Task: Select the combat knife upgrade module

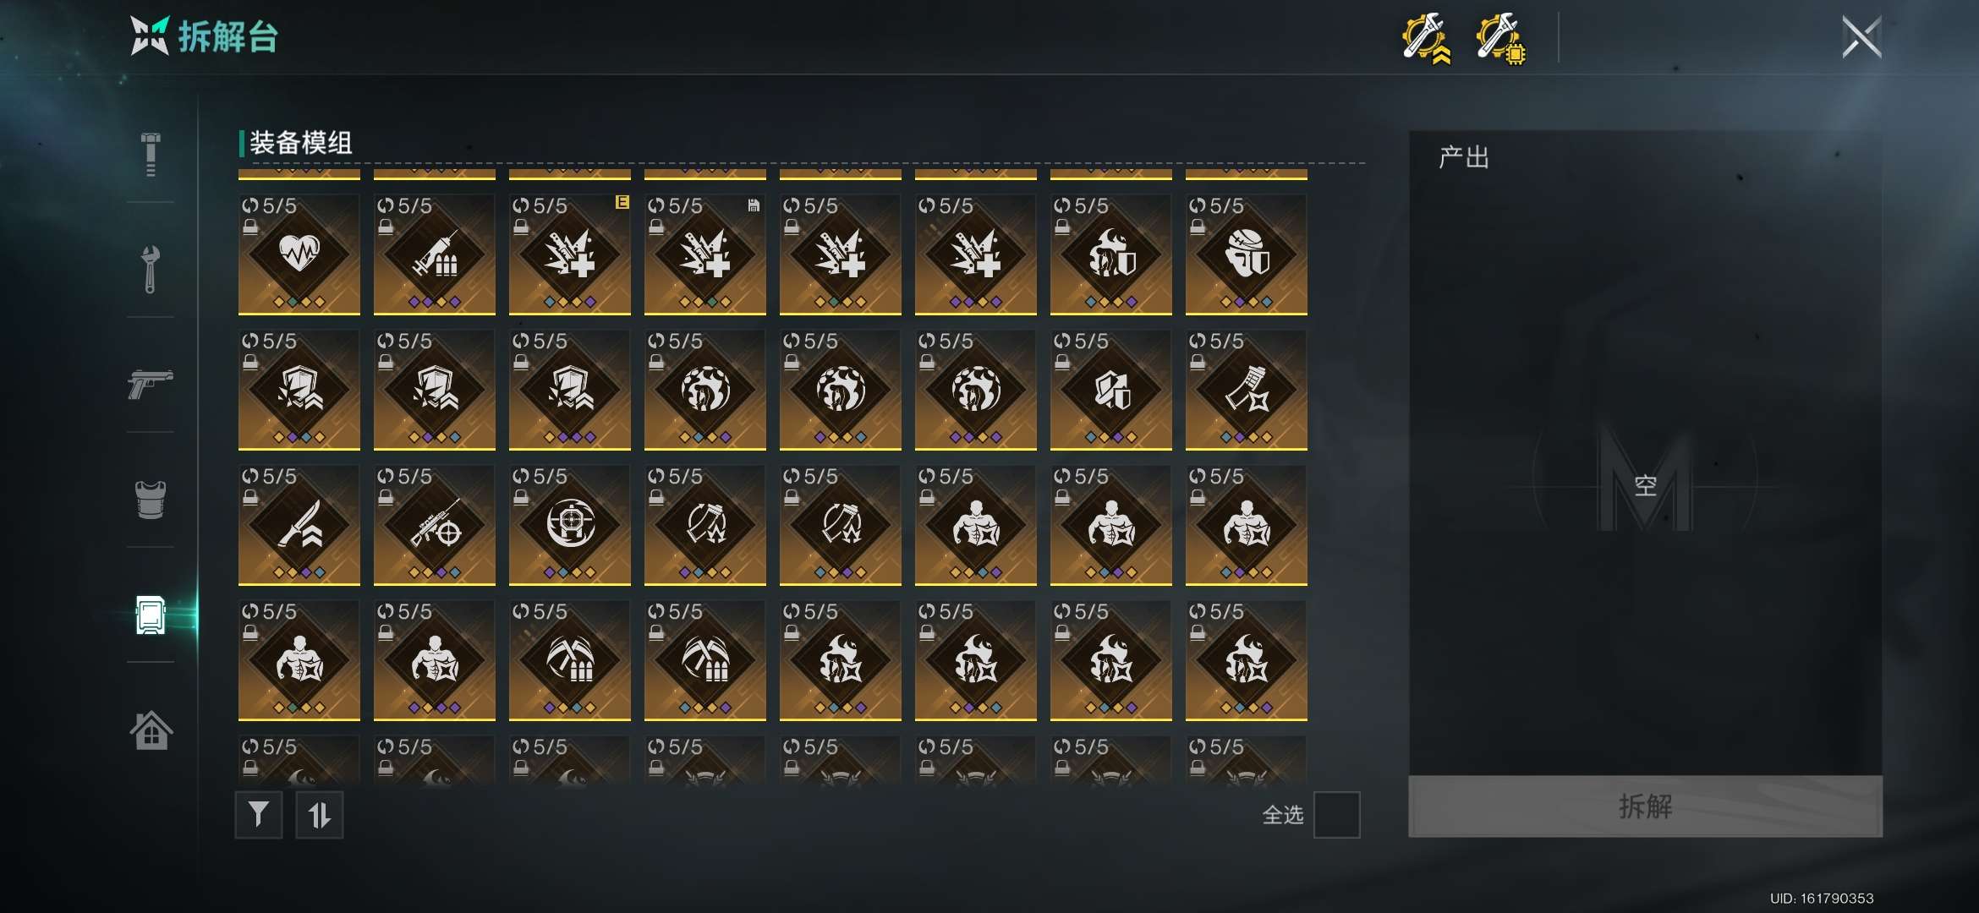Action: coord(299,525)
